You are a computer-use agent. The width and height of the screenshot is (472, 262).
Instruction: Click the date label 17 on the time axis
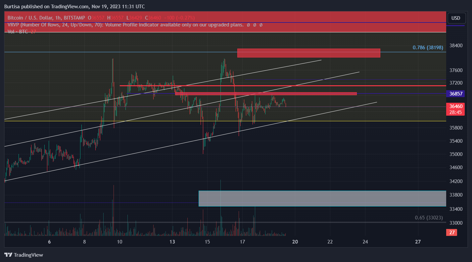click(x=242, y=242)
